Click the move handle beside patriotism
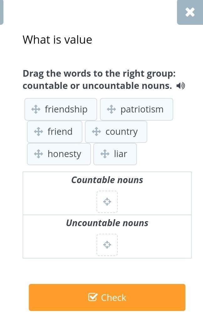The width and height of the screenshot is (203, 316). 111,109
